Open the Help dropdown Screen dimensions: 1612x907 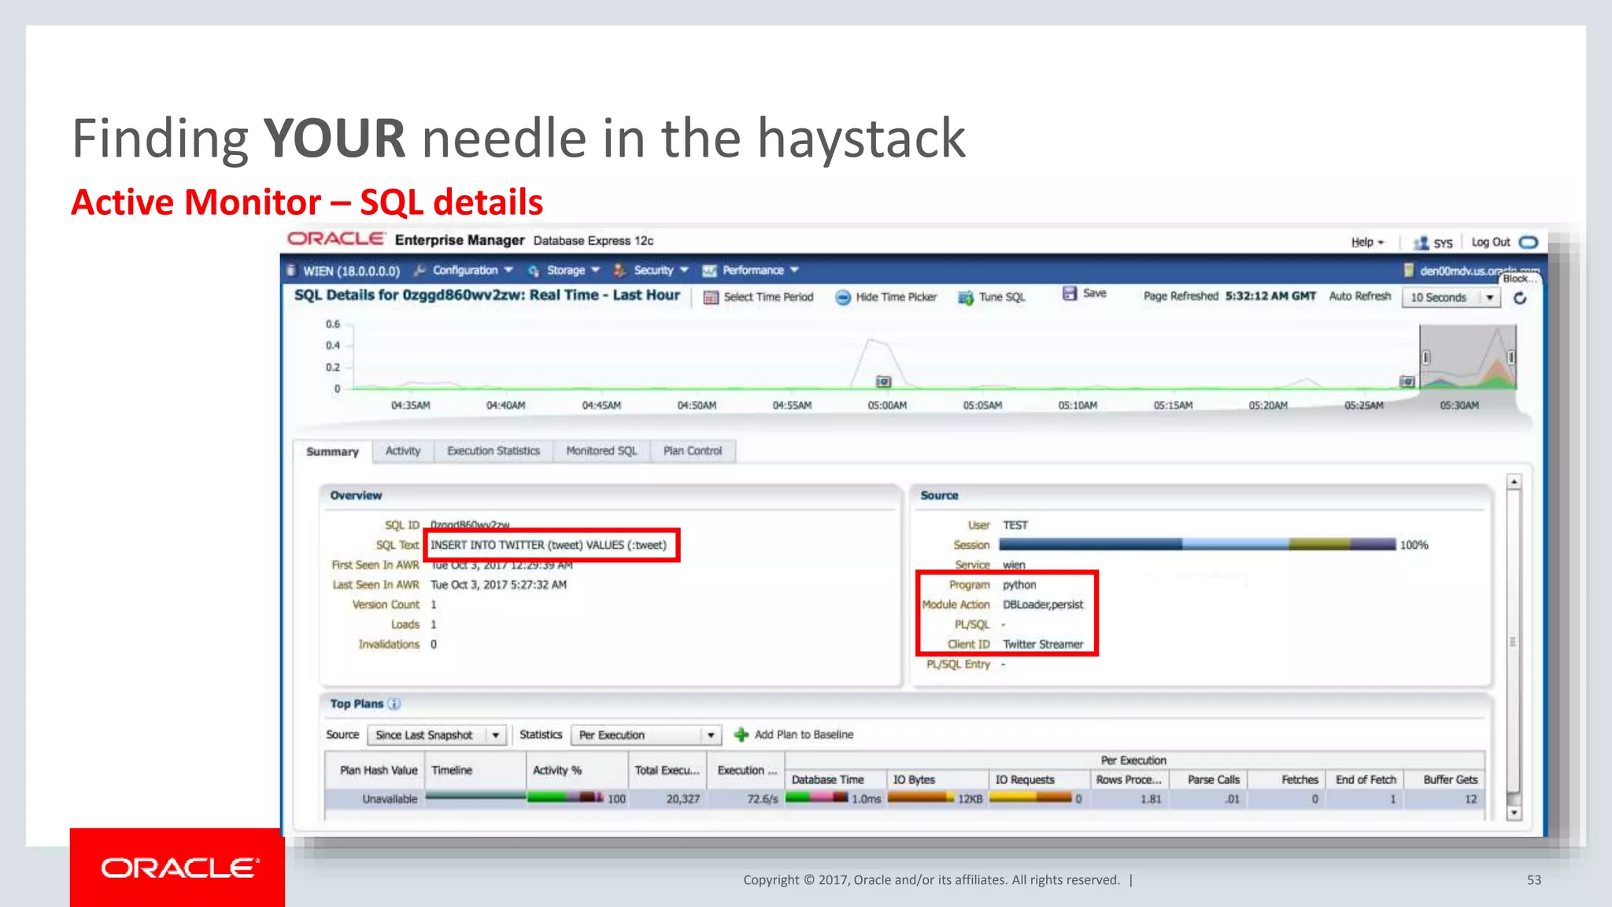(x=1367, y=242)
